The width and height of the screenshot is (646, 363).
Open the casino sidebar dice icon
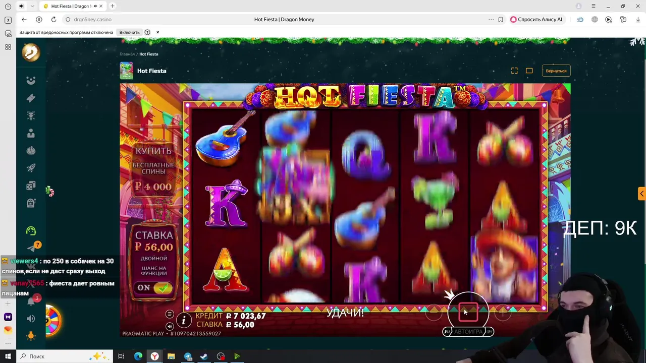coord(31,186)
